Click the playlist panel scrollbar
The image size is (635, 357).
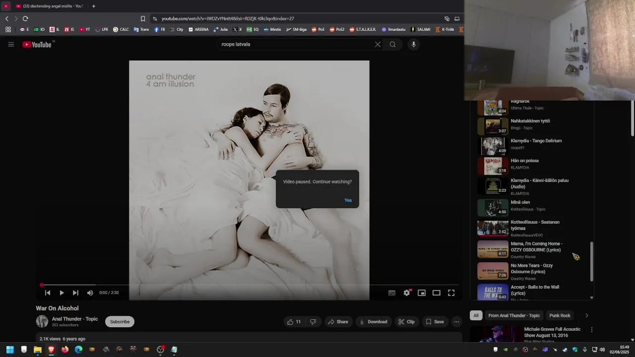click(591, 261)
